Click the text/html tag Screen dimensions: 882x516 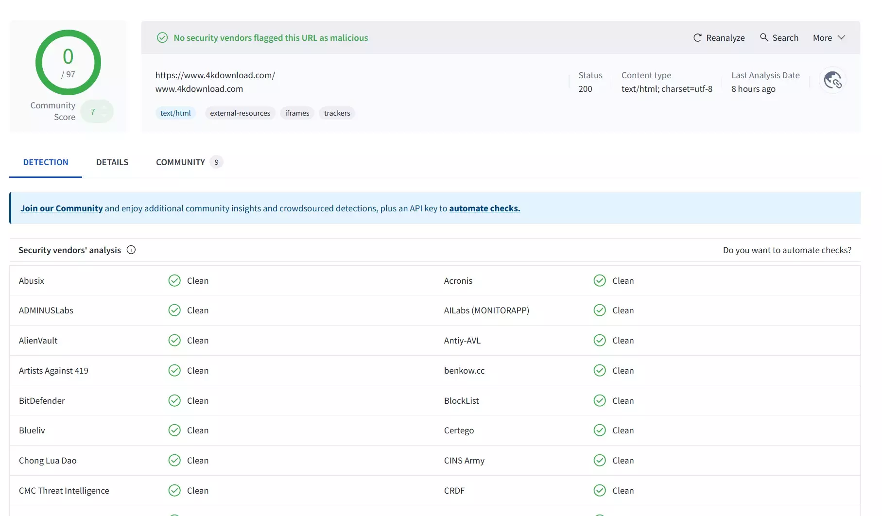[175, 113]
